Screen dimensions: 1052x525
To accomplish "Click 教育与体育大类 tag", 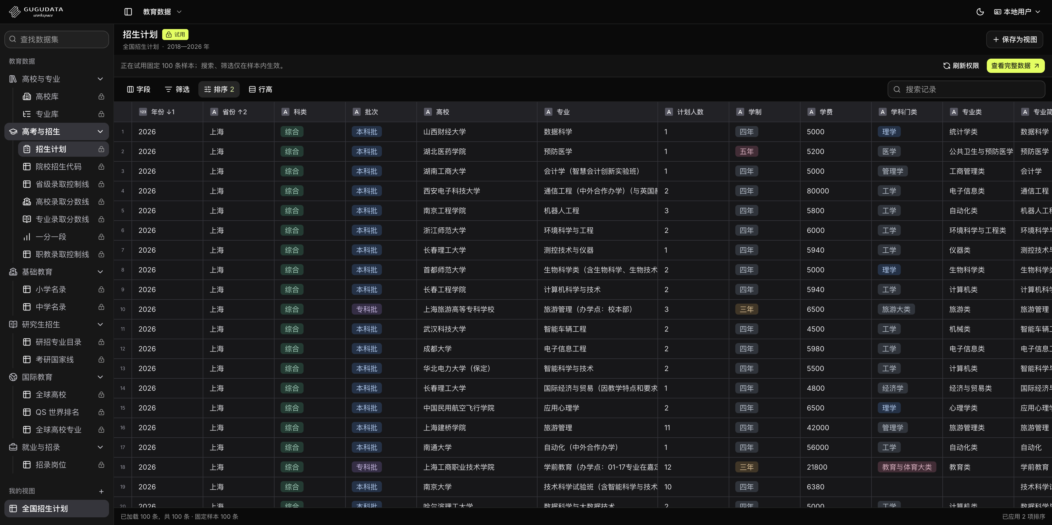I will [x=907, y=467].
